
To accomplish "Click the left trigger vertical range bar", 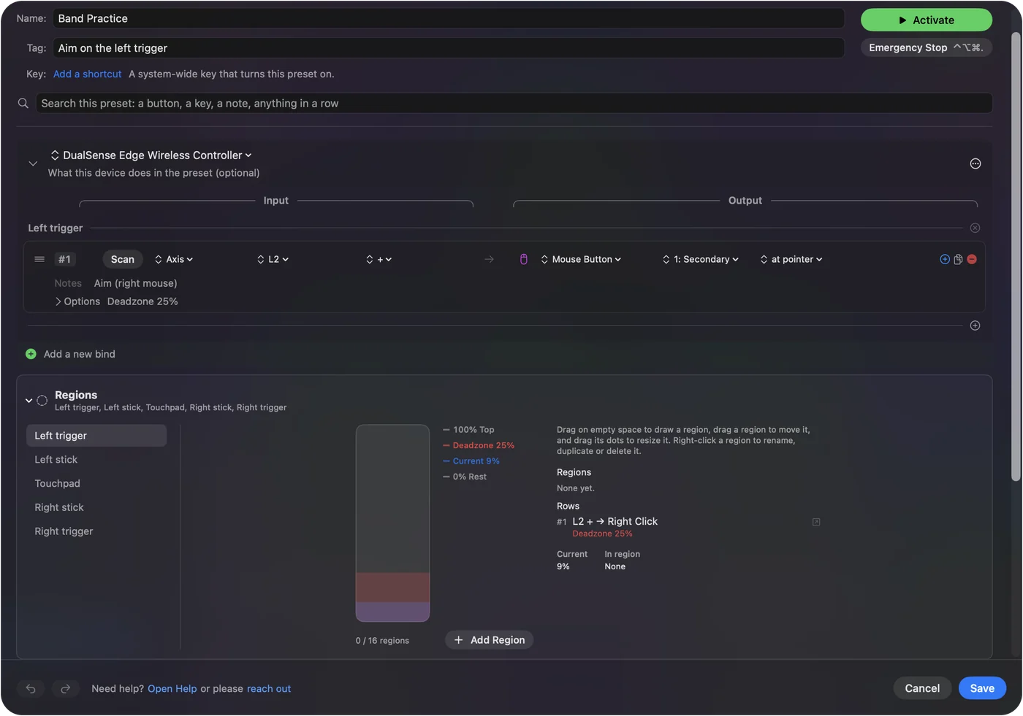I will pos(392,523).
